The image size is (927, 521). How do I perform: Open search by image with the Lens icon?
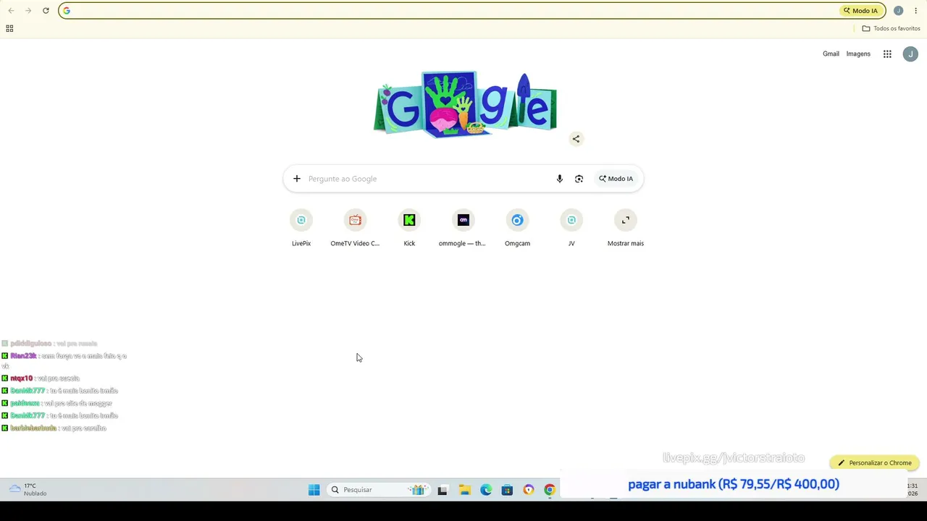point(579,179)
